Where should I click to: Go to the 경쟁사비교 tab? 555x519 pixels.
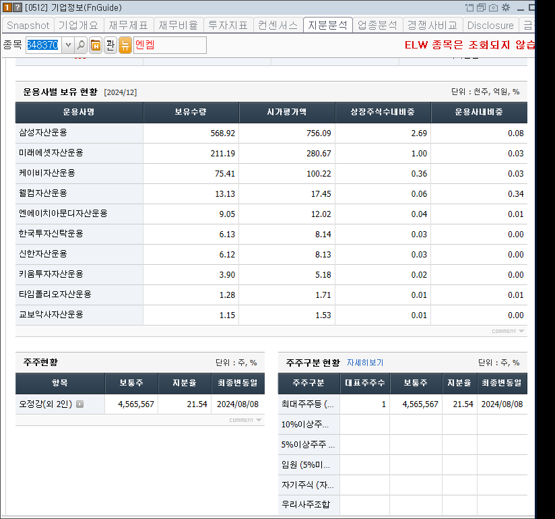(x=432, y=25)
